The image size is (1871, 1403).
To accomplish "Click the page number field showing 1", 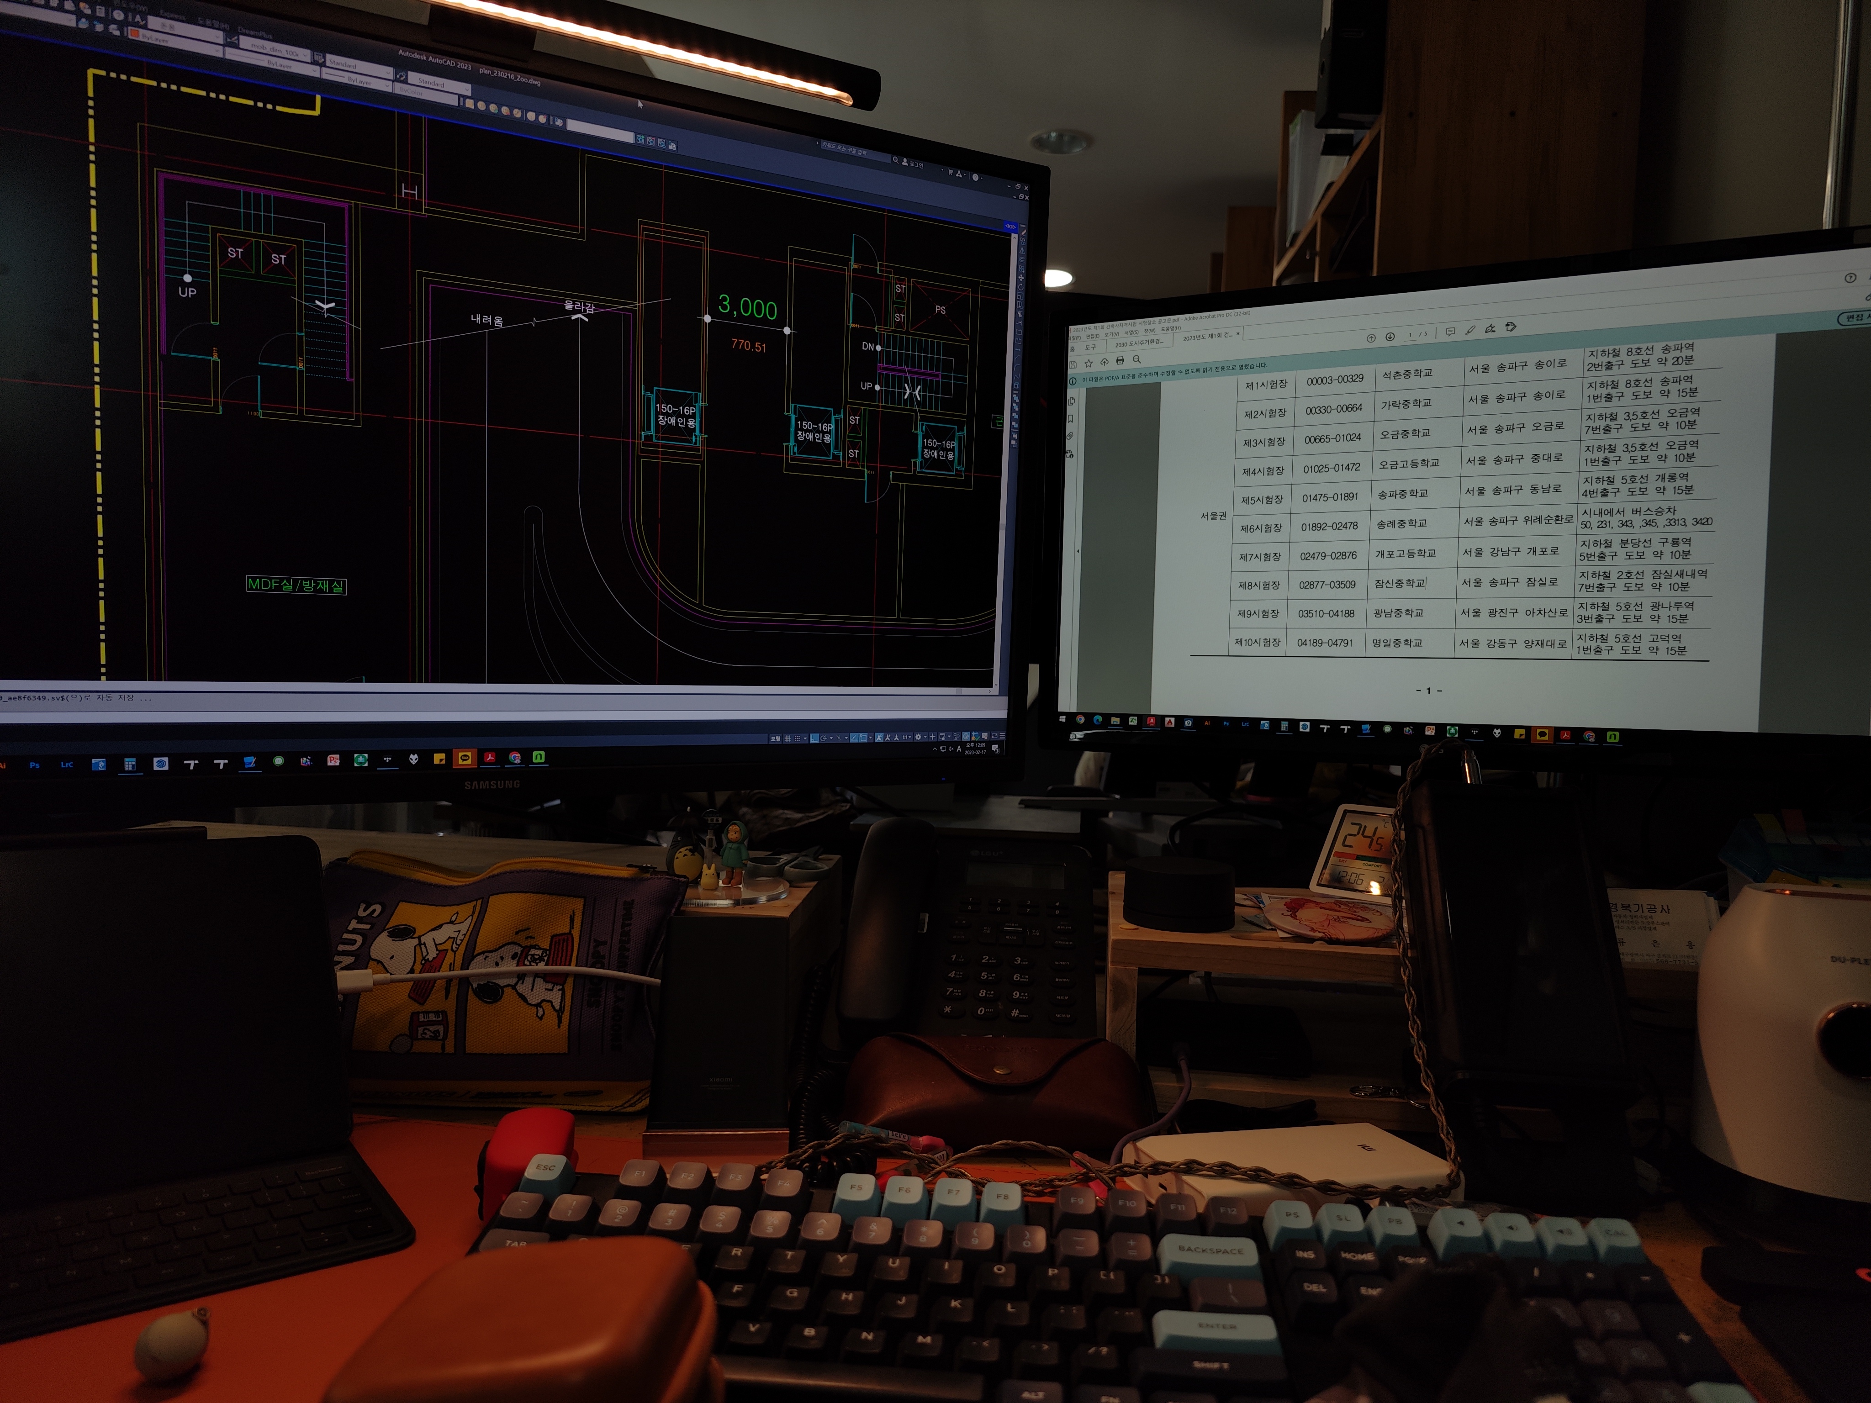I will pyautogui.click(x=1410, y=335).
